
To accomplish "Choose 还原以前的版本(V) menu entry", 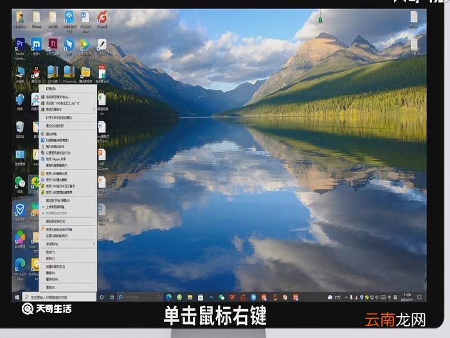I will (x=68, y=236).
